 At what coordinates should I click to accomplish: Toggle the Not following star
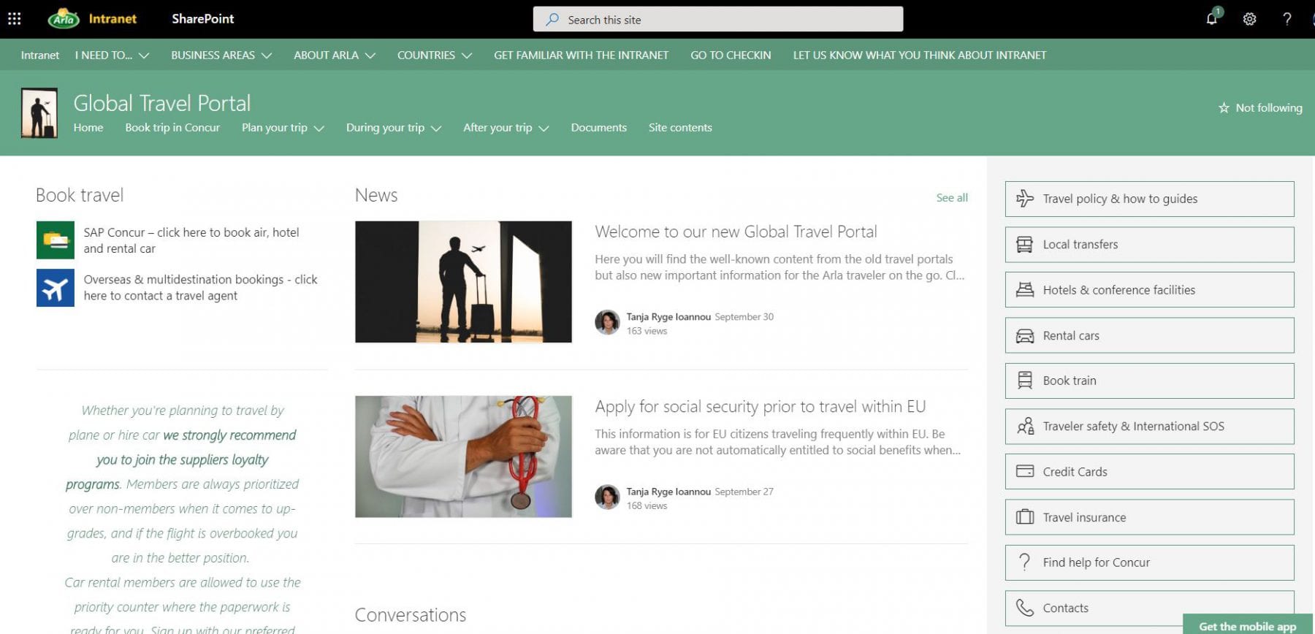point(1260,108)
